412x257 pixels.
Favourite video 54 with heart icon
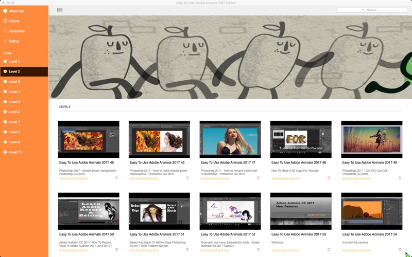pyautogui.click(x=400, y=250)
